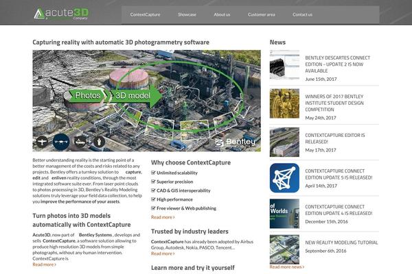Click the Bentley logo on the banner

pos(235,142)
